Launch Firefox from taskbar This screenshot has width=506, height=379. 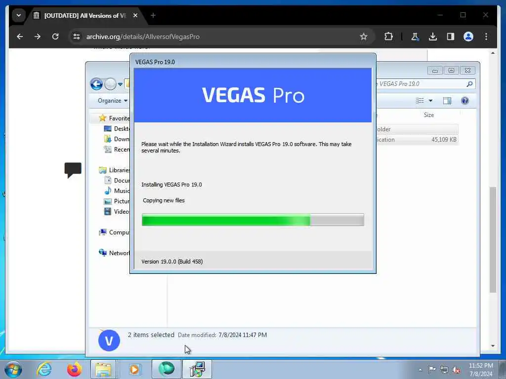[x=74, y=369]
